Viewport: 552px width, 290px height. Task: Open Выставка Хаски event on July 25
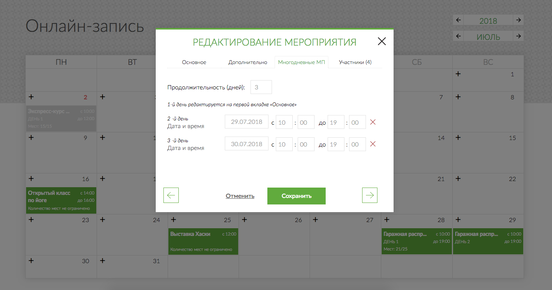point(203,241)
